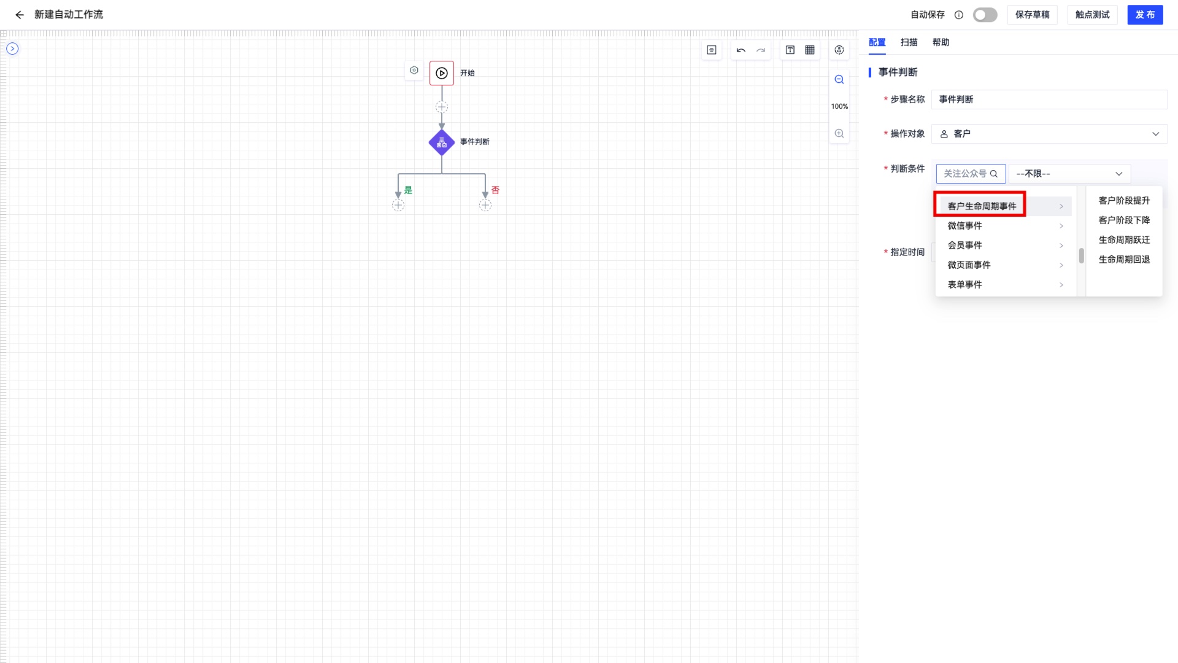Toggle the 自动保存 switch
The height and width of the screenshot is (663, 1178).
[x=985, y=15]
